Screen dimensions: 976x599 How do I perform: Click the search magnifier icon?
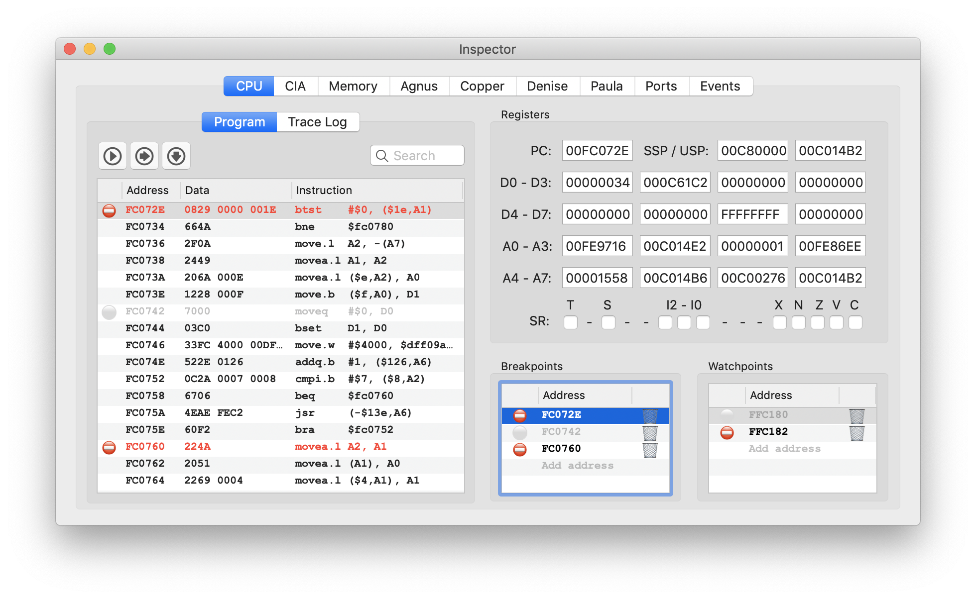382,156
